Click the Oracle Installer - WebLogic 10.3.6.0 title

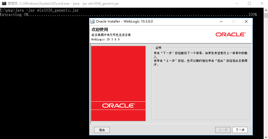click(124, 21)
